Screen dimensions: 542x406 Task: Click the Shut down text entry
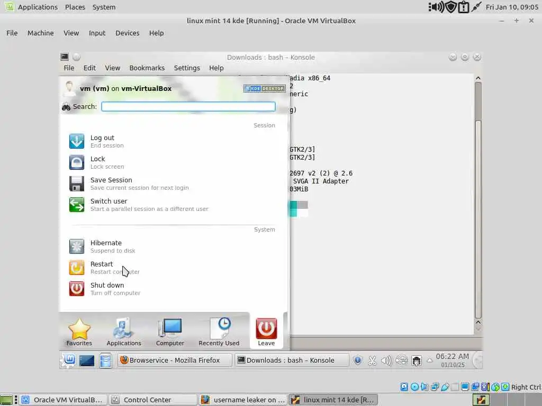[x=107, y=285]
